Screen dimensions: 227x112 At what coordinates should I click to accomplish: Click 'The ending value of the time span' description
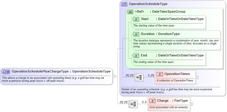[154, 62]
